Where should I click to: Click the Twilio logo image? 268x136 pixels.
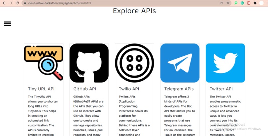pos(135,63)
